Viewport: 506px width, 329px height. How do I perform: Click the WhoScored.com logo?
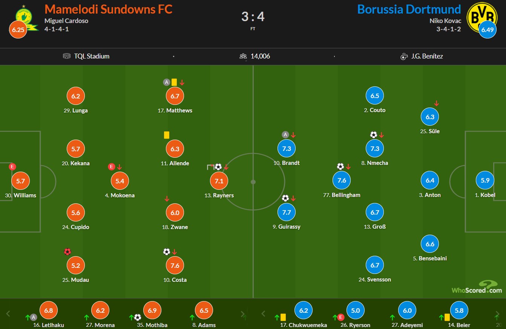[x=477, y=287]
